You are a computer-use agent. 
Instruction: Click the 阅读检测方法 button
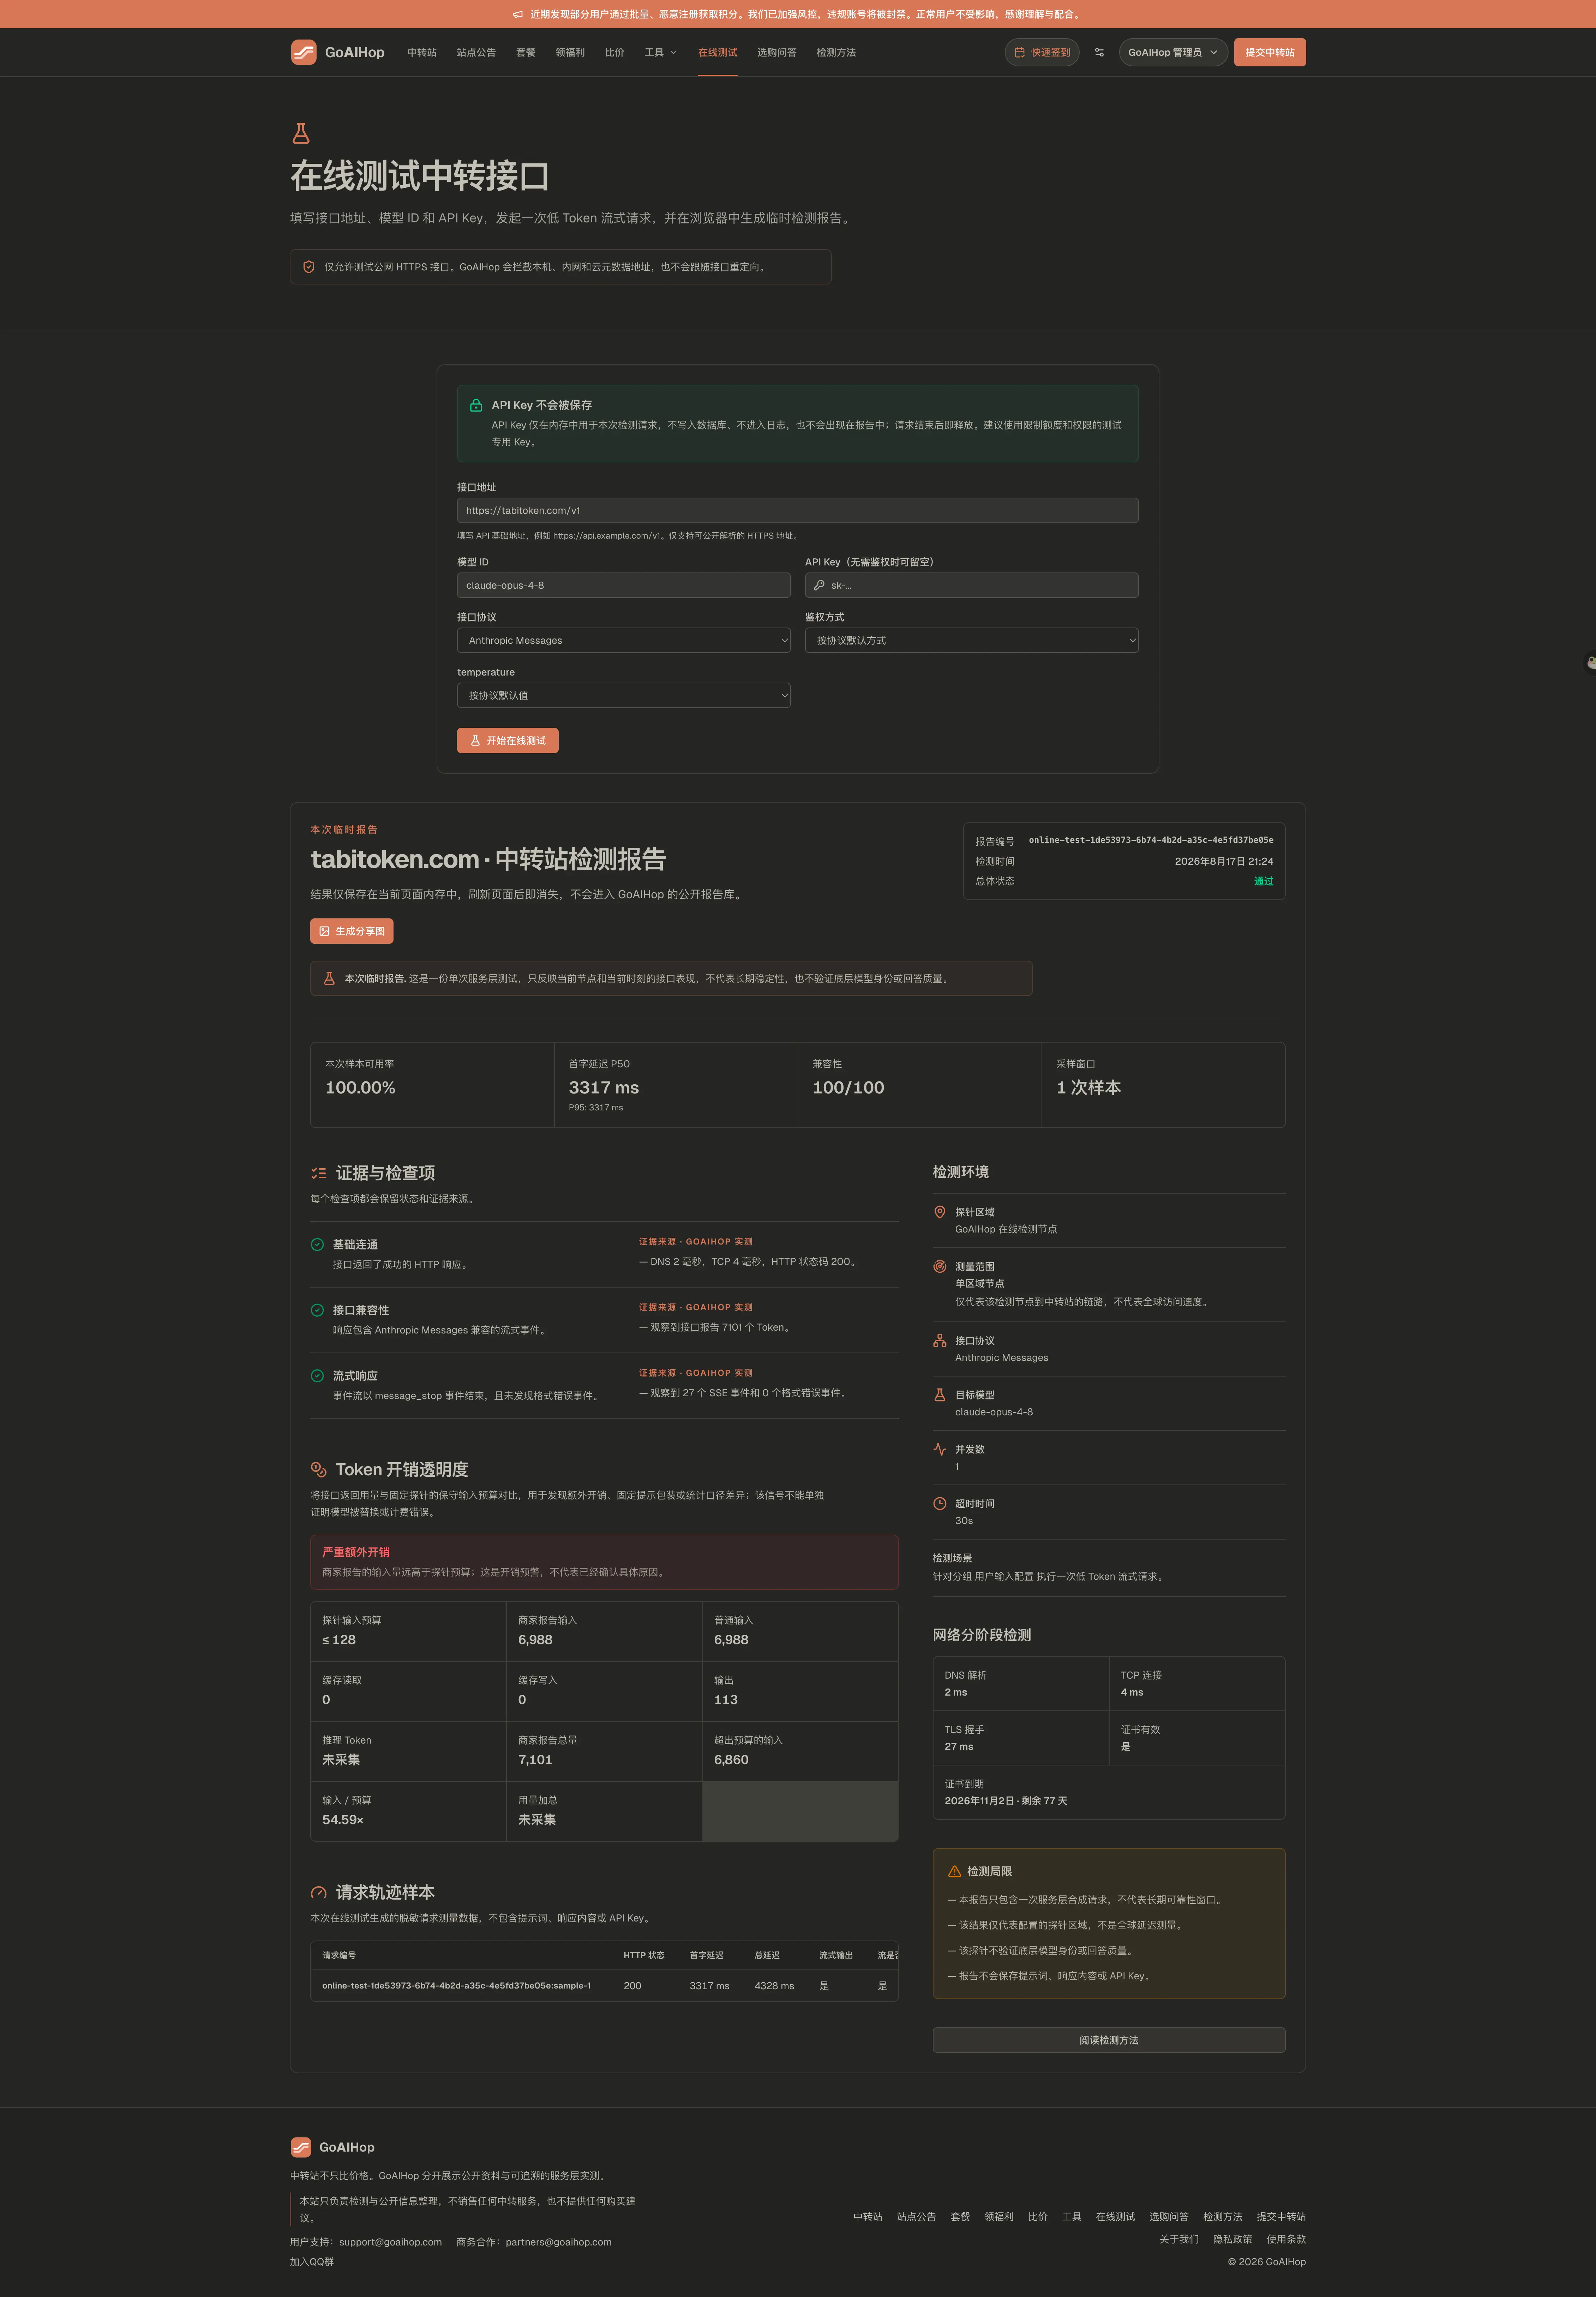coord(1109,2040)
